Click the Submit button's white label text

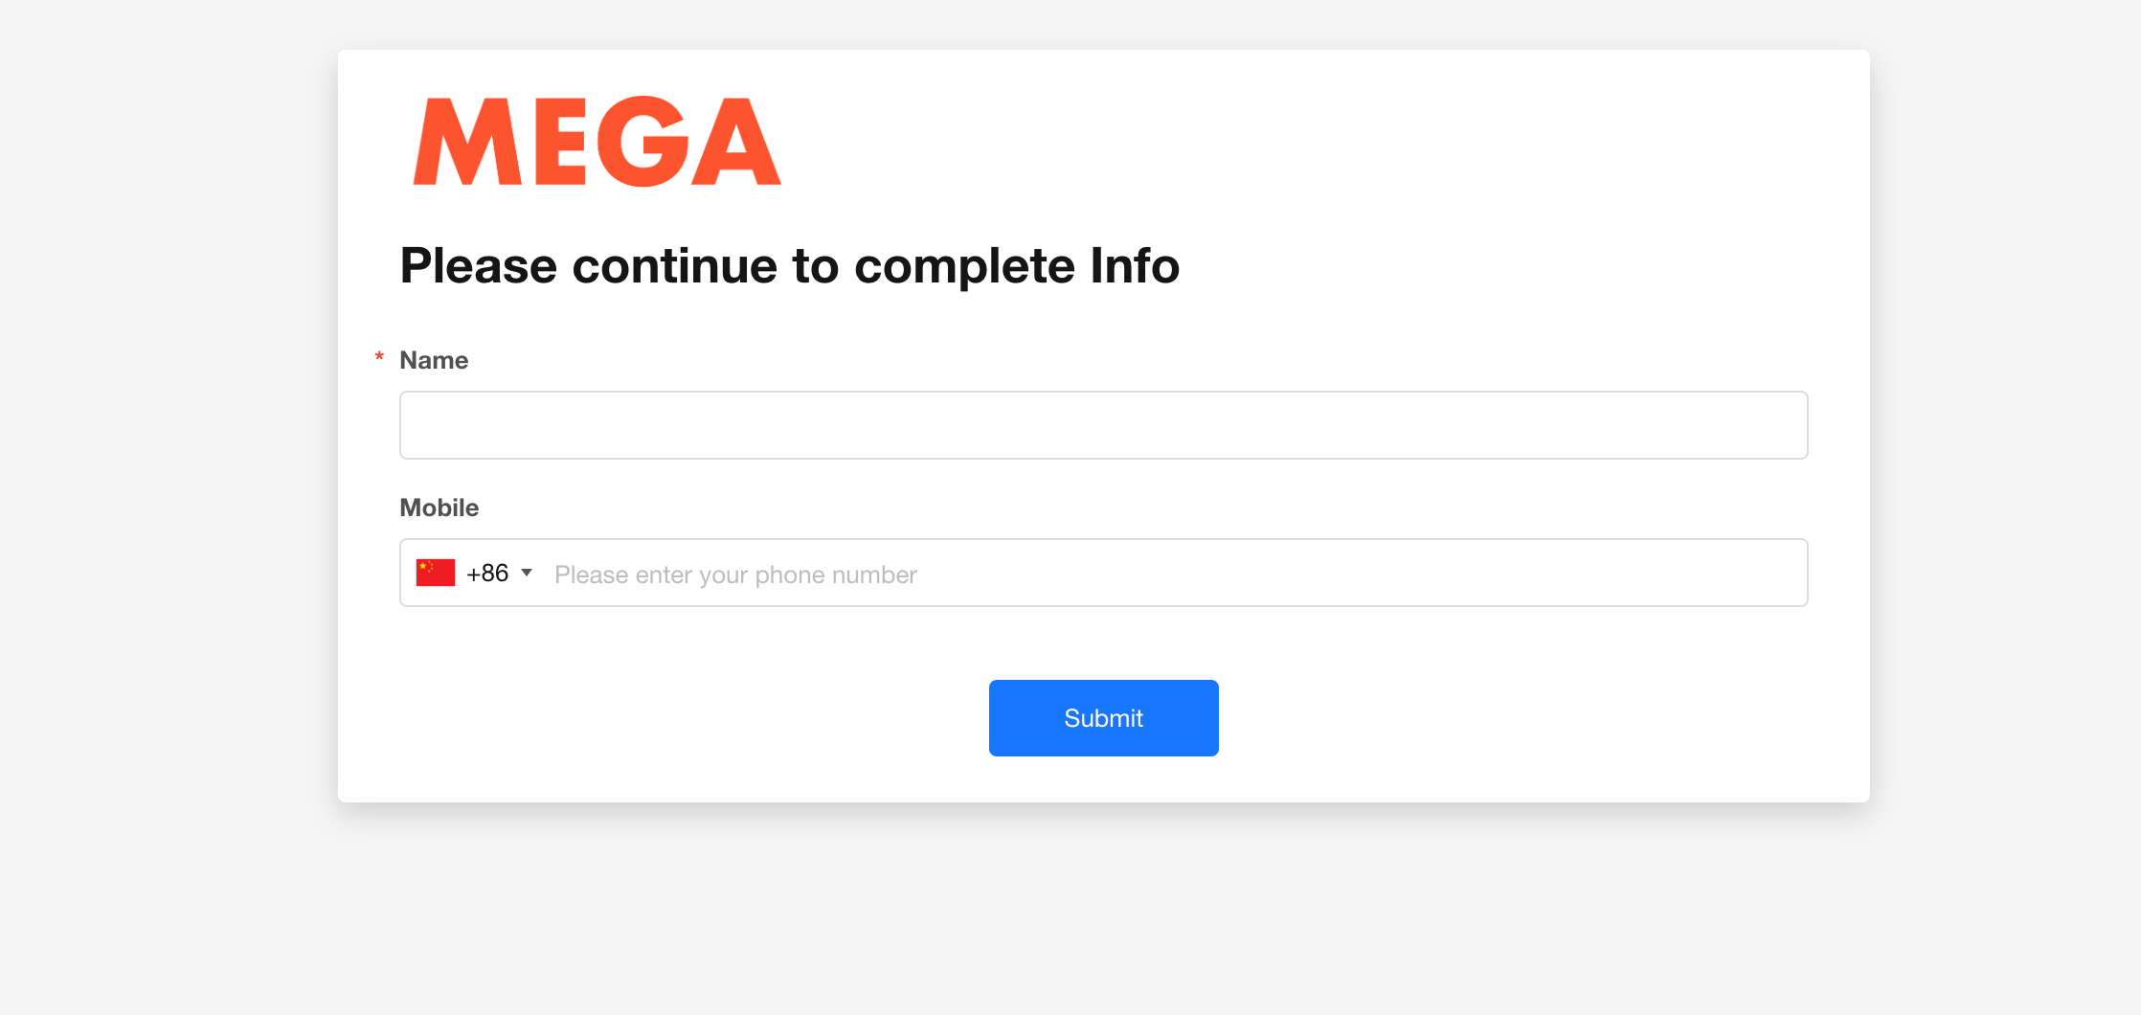tap(1103, 718)
